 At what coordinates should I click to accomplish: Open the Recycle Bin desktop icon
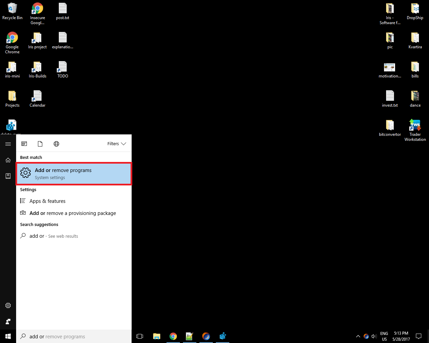[12, 11]
